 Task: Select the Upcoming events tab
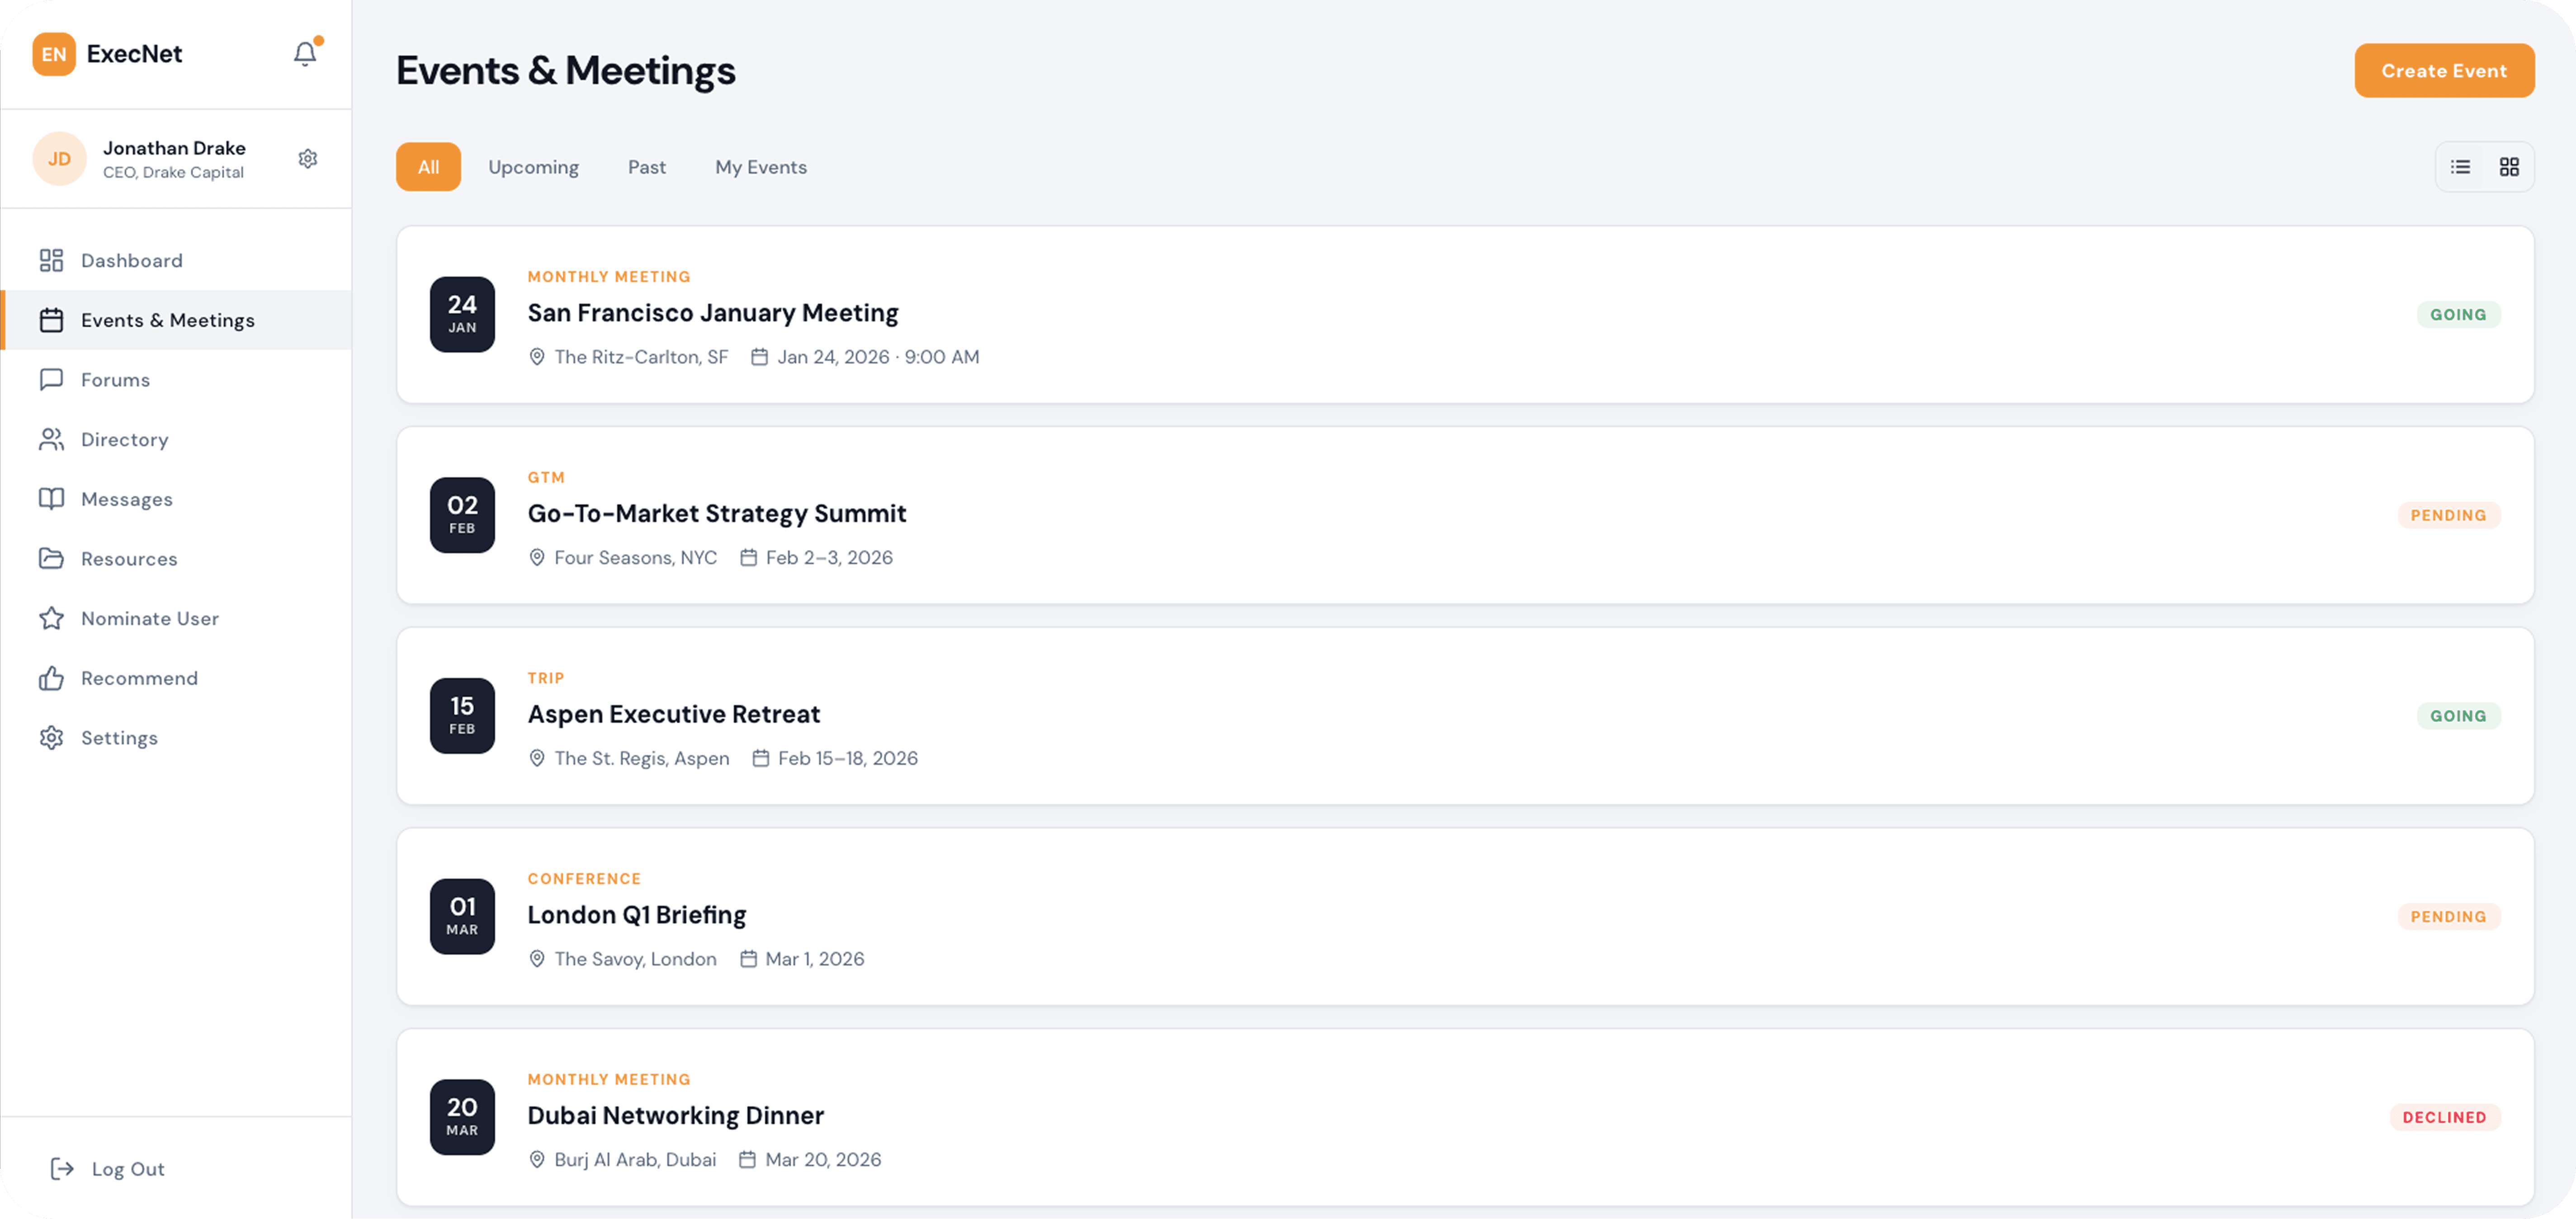tap(533, 167)
